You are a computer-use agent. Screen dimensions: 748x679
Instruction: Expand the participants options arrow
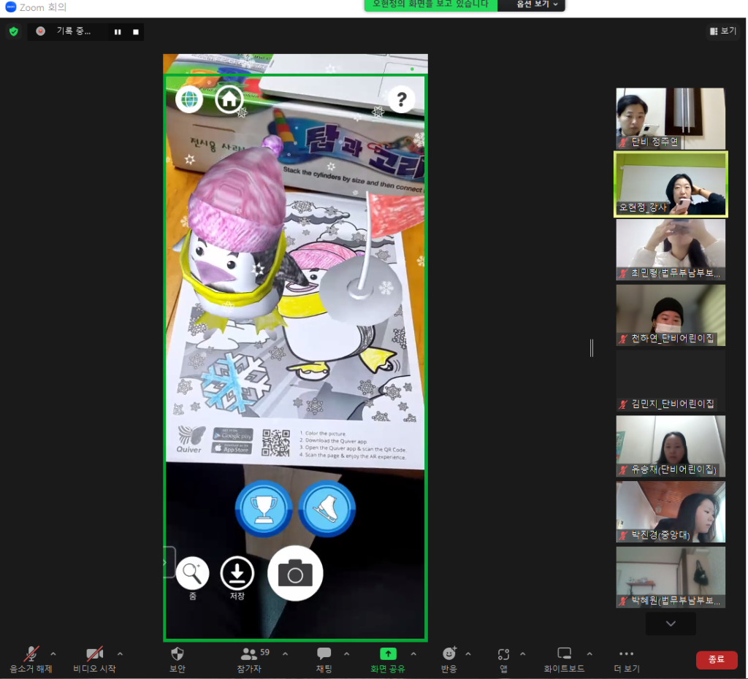pos(286,653)
